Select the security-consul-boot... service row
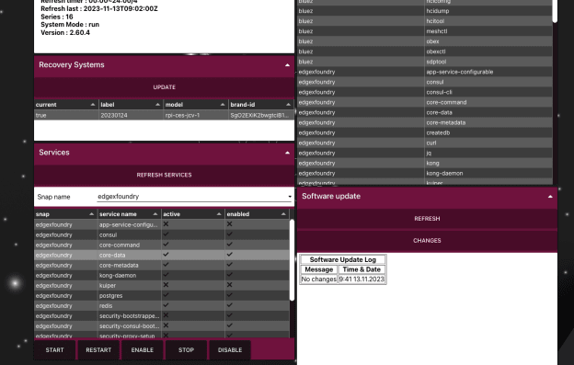This screenshot has width=574, height=365. pyautogui.click(x=162, y=325)
